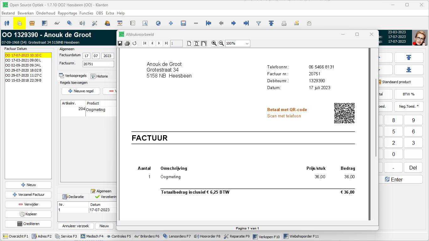Open the Medisch F4 bottom tab
The width and height of the screenshot is (429, 241).
pyautogui.click(x=92, y=236)
